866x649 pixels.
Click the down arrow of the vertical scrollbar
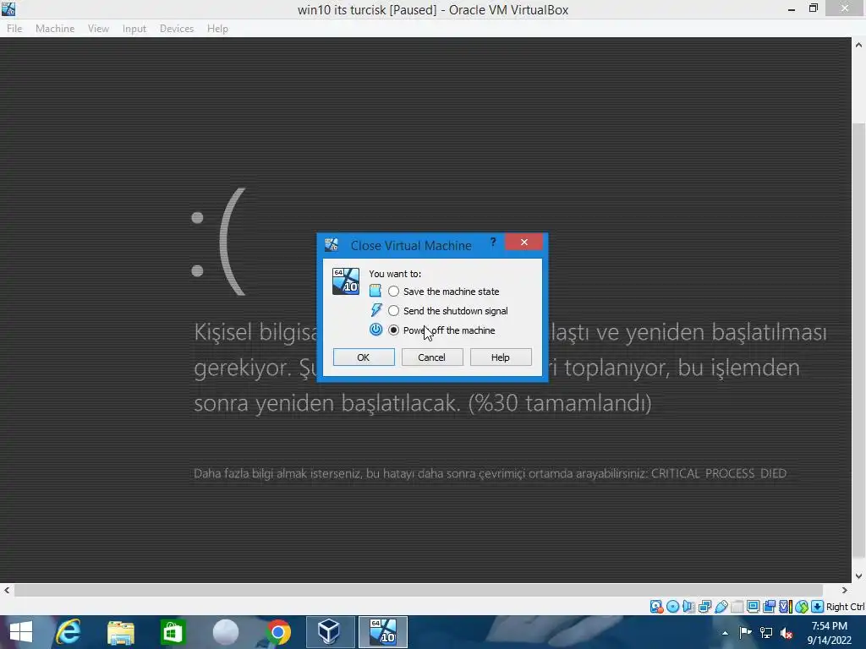pos(859,576)
